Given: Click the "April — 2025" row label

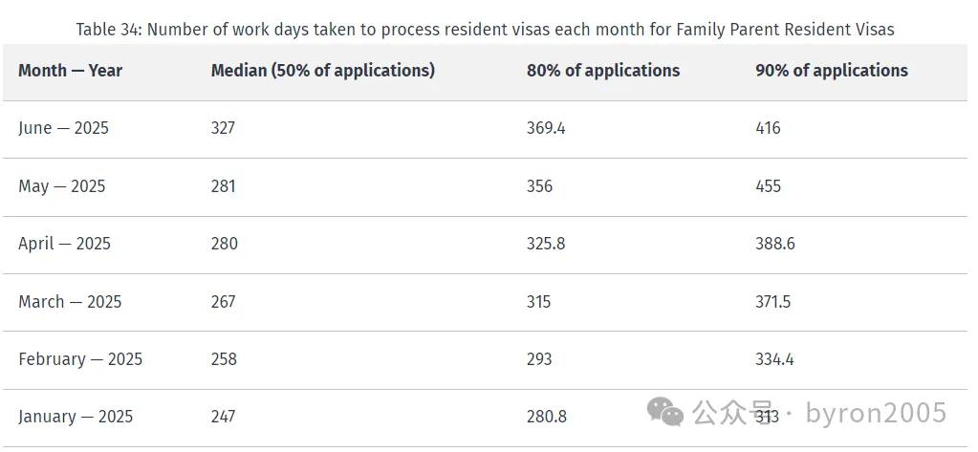Looking at the screenshot, I should click(x=64, y=244).
